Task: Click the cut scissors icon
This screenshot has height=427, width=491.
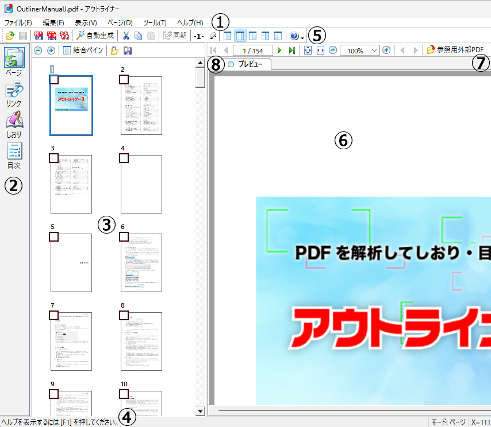Action: click(x=126, y=36)
